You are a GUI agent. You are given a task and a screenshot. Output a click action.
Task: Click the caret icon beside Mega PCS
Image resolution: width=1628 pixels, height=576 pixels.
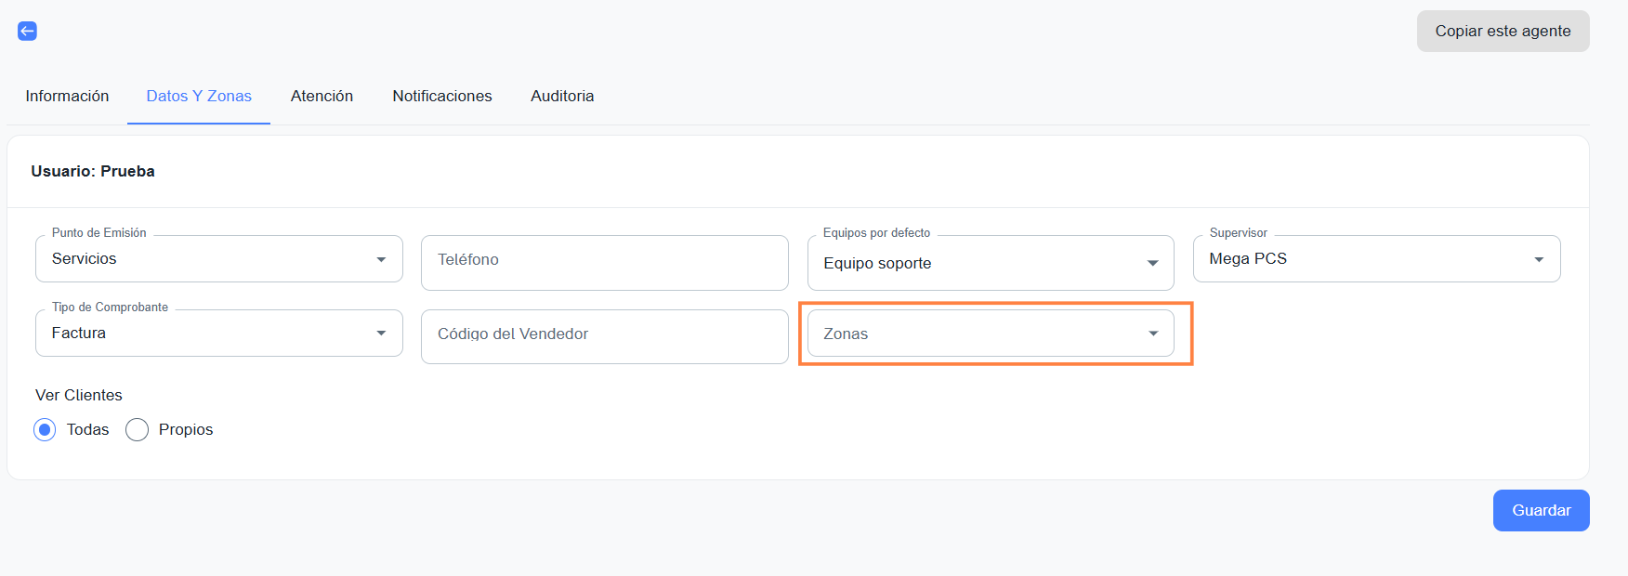pyautogui.click(x=1539, y=259)
